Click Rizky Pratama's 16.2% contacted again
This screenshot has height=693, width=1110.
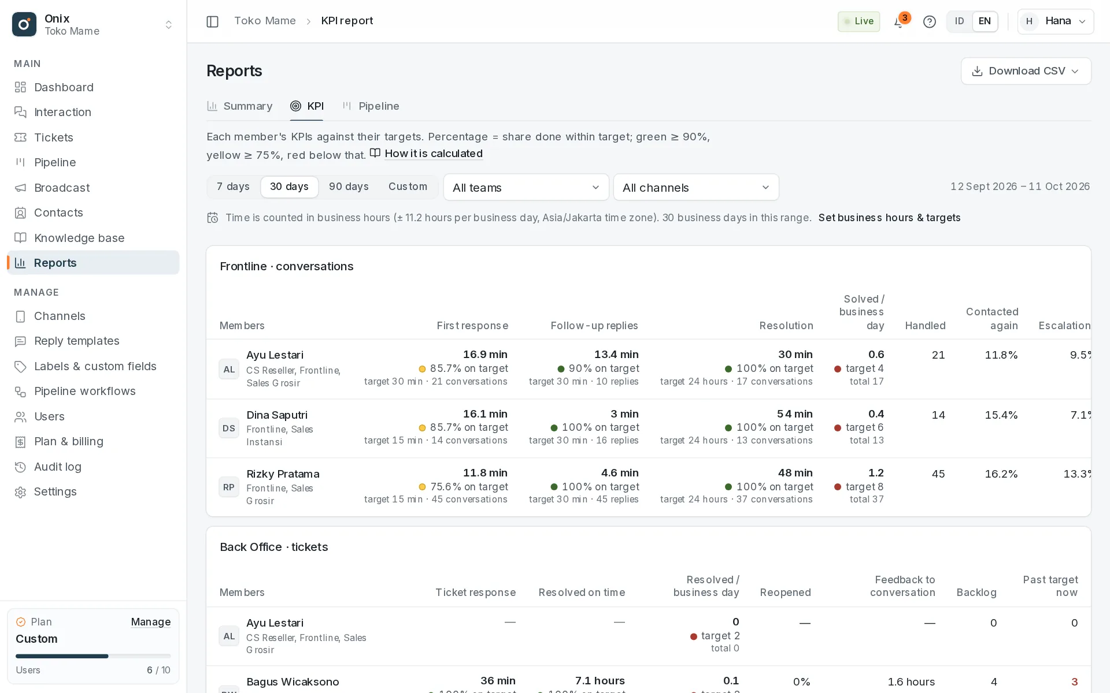point(1001,474)
